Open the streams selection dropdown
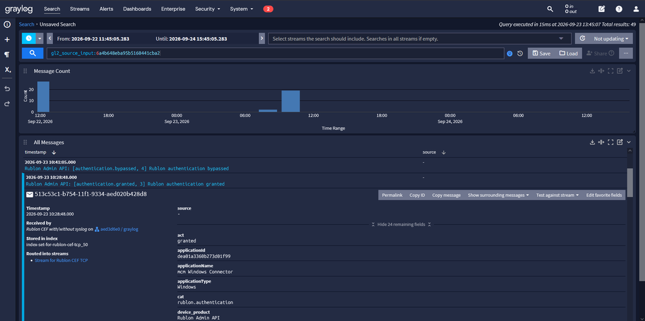The width and height of the screenshot is (645, 321). tap(420, 38)
